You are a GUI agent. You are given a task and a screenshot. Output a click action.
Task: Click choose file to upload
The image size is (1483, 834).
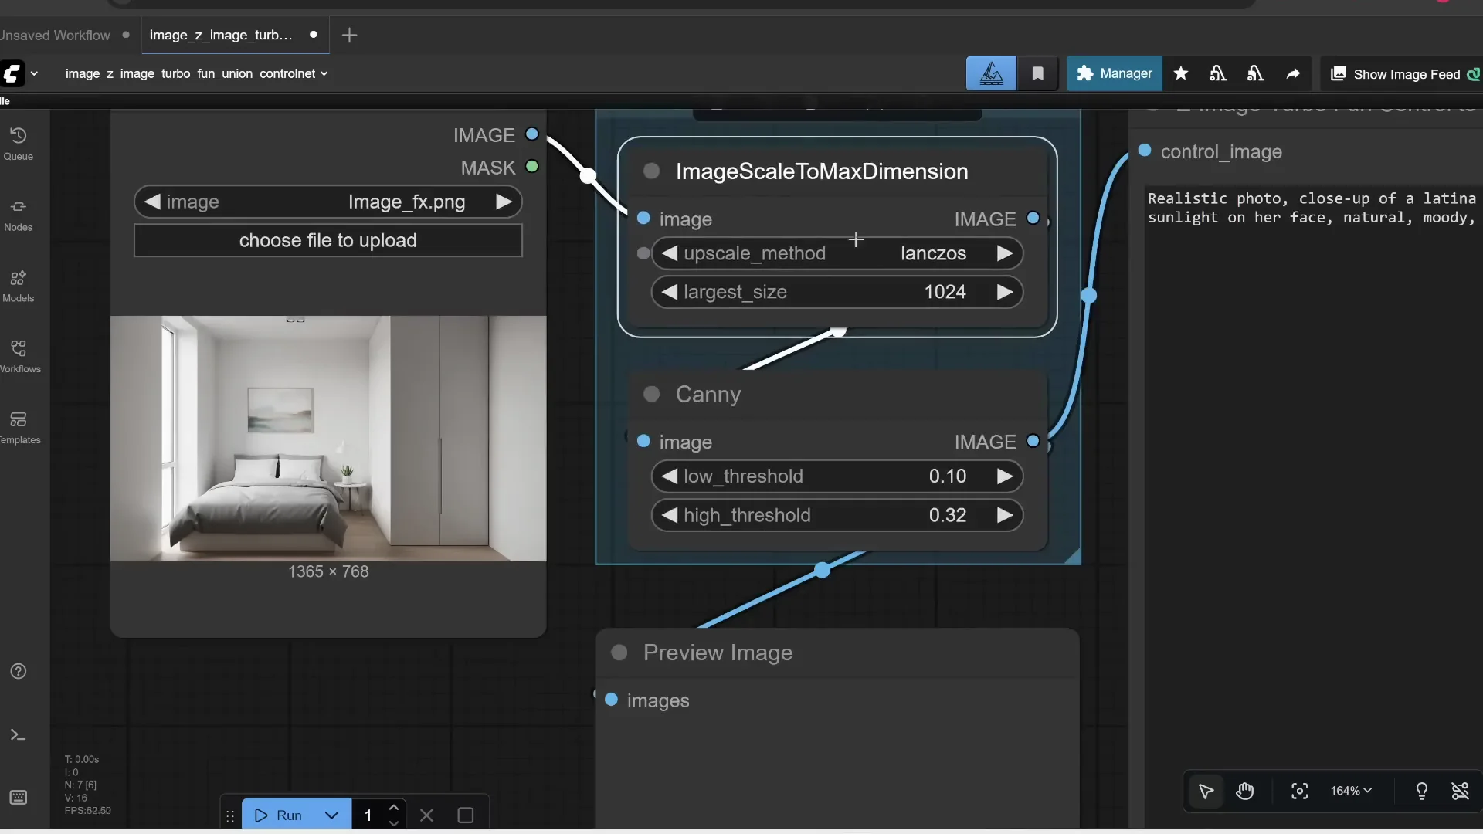[327, 240]
